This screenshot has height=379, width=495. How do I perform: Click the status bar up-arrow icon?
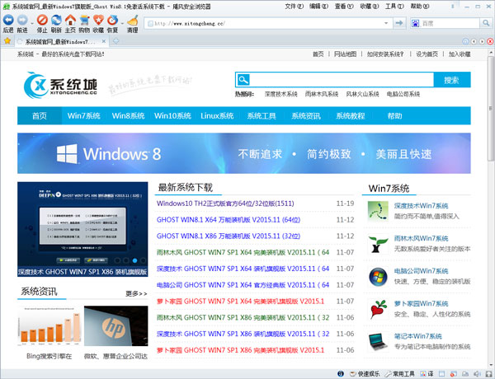tap(488, 374)
